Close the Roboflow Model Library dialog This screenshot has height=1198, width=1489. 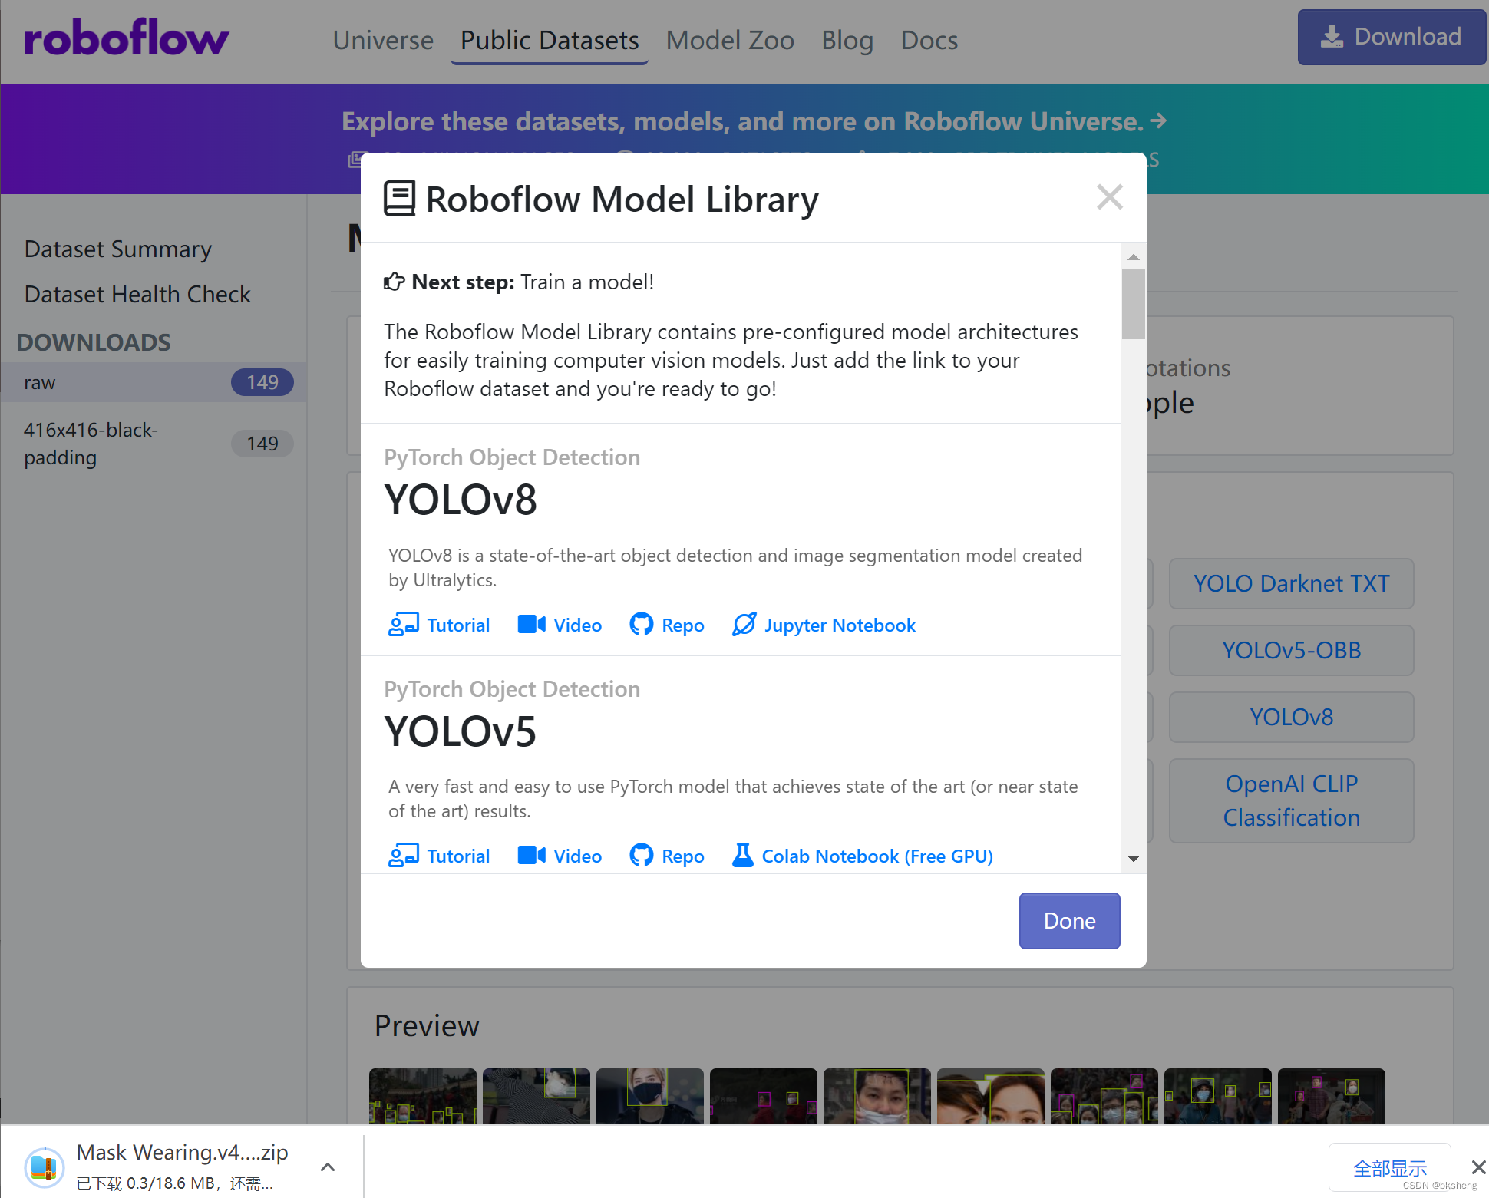(x=1109, y=197)
